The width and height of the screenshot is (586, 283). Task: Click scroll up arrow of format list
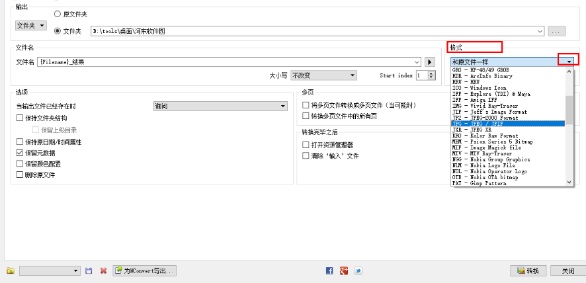tap(569, 70)
